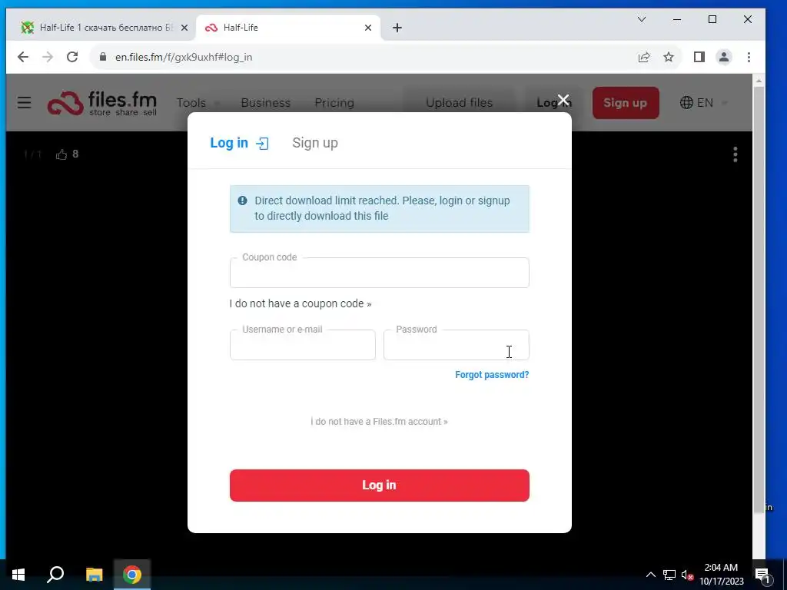Click the address bar URL
The width and height of the screenshot is (787, 590).
[184, 57]
